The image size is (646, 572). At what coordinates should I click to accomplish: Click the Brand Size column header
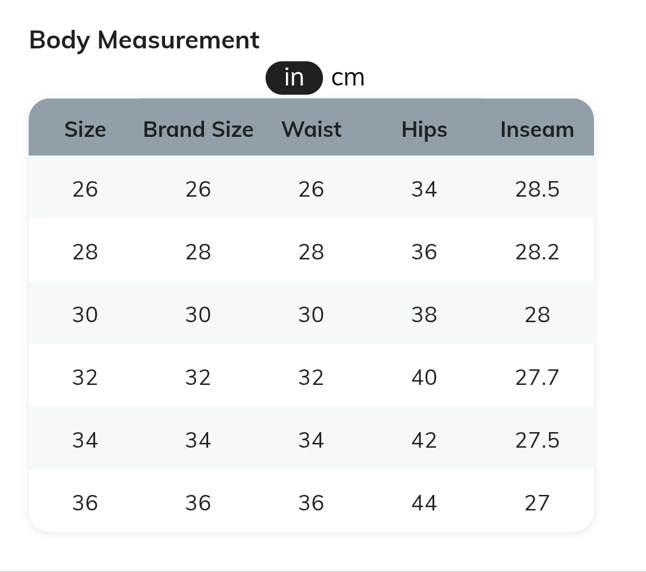(x=198, y=129)
